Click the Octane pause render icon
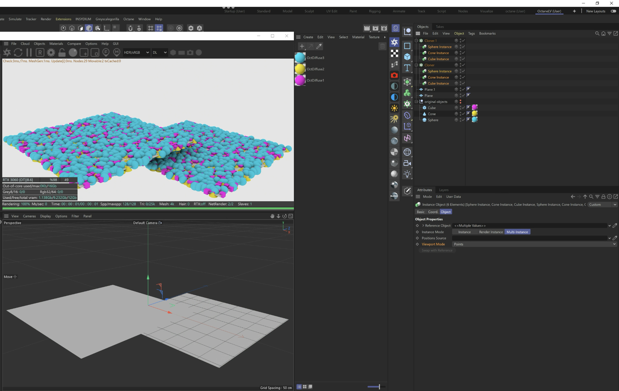The width and height of the screenshot is (619, 391). tap(29, 53)
